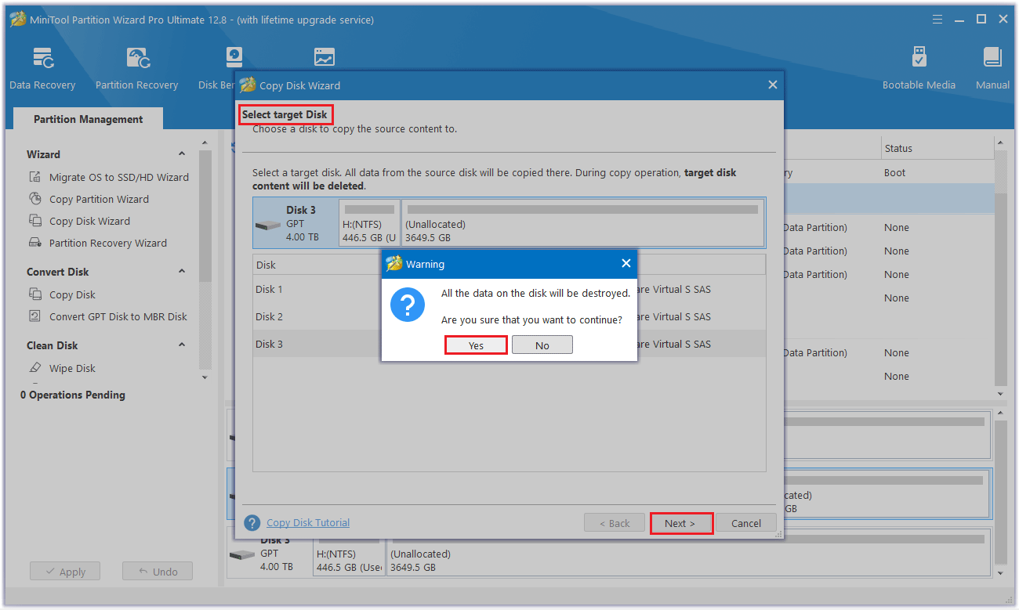Select Convert GPT Disk to MBR Disk
The image size is (1019, 610).
(118, 316)
